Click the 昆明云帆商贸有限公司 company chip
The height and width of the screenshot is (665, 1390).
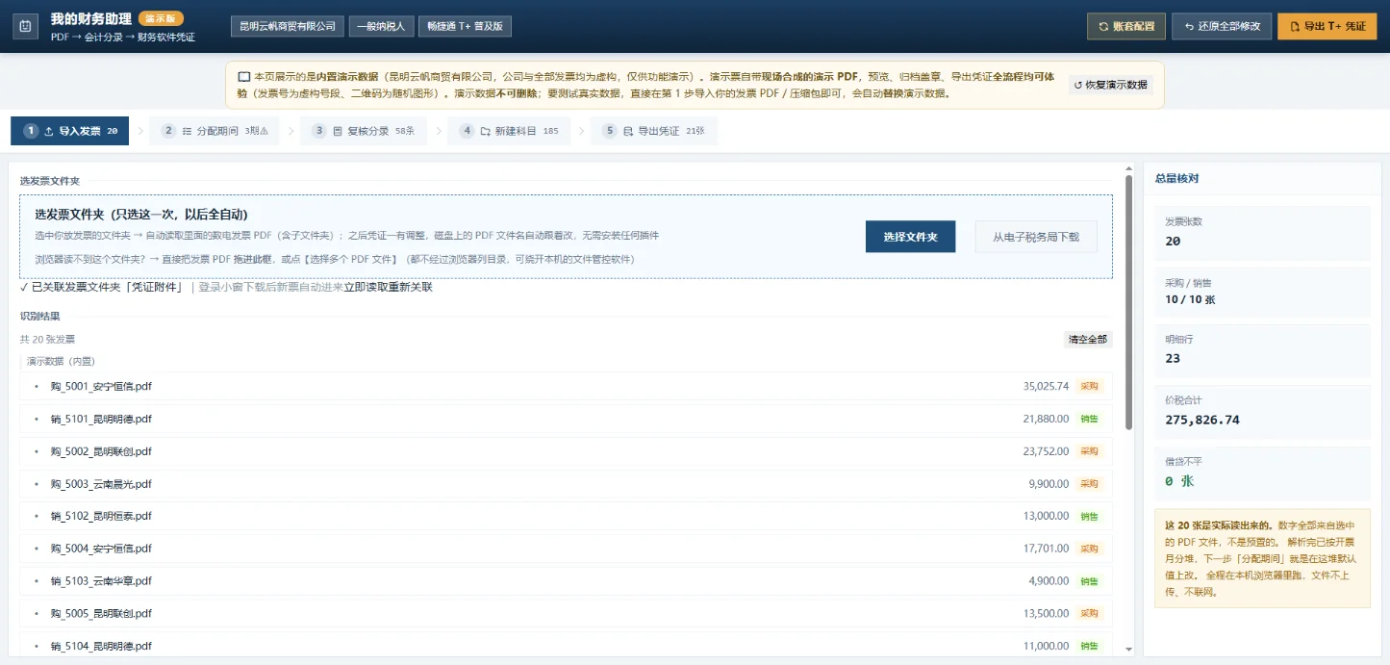coord(288,26)
